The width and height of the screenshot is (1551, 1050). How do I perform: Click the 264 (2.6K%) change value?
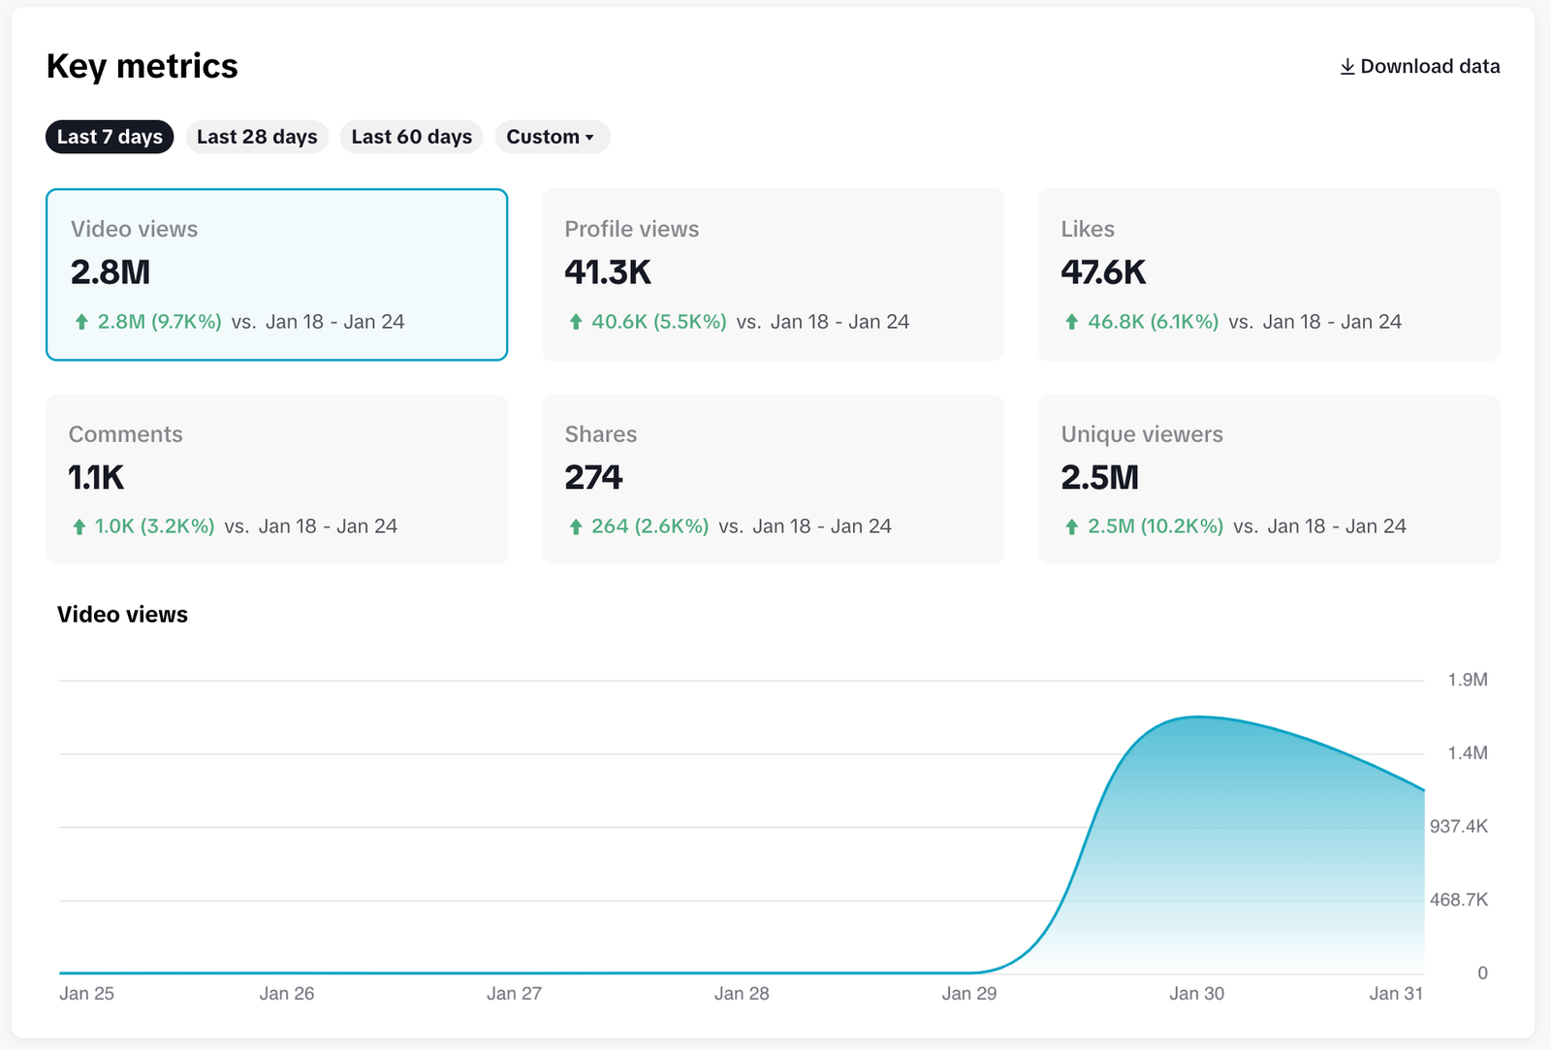[x=650, y=526]
